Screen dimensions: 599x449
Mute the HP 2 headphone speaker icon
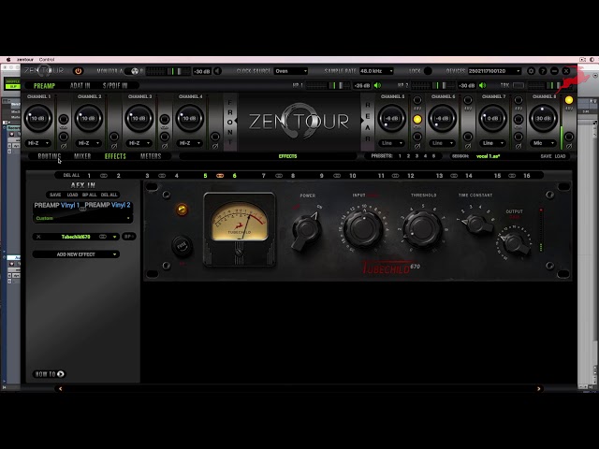click(482, 85)
